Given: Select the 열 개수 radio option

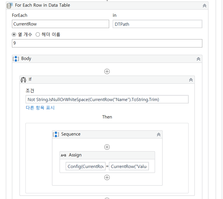Looking at the screenshot, I should coord(14,34).
